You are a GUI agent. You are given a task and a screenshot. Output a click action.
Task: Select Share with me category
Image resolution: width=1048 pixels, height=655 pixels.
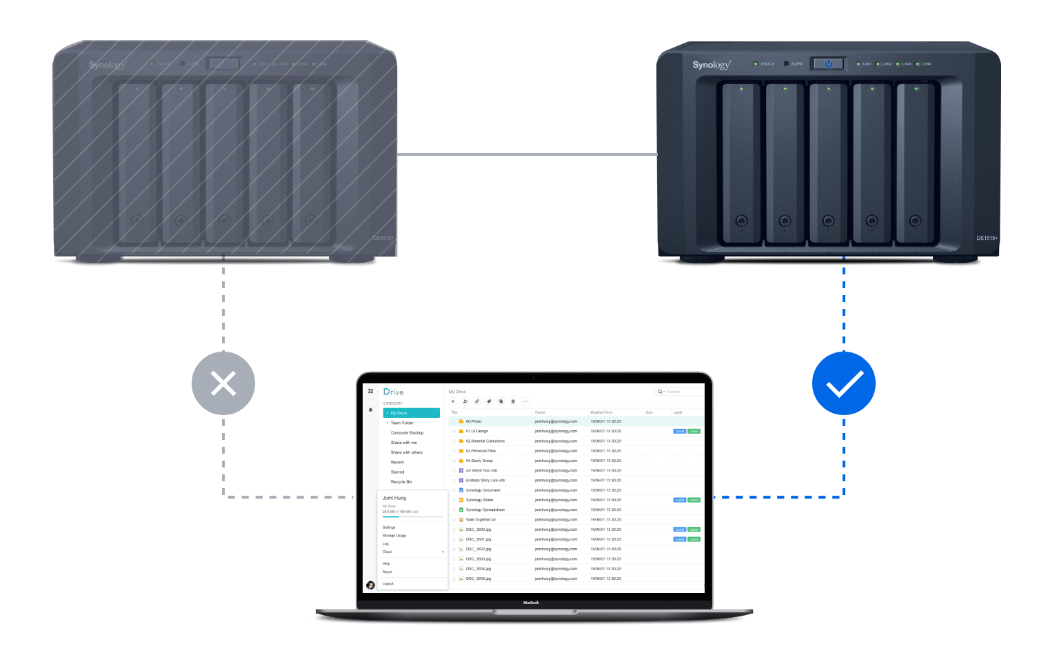pos(404,443)
